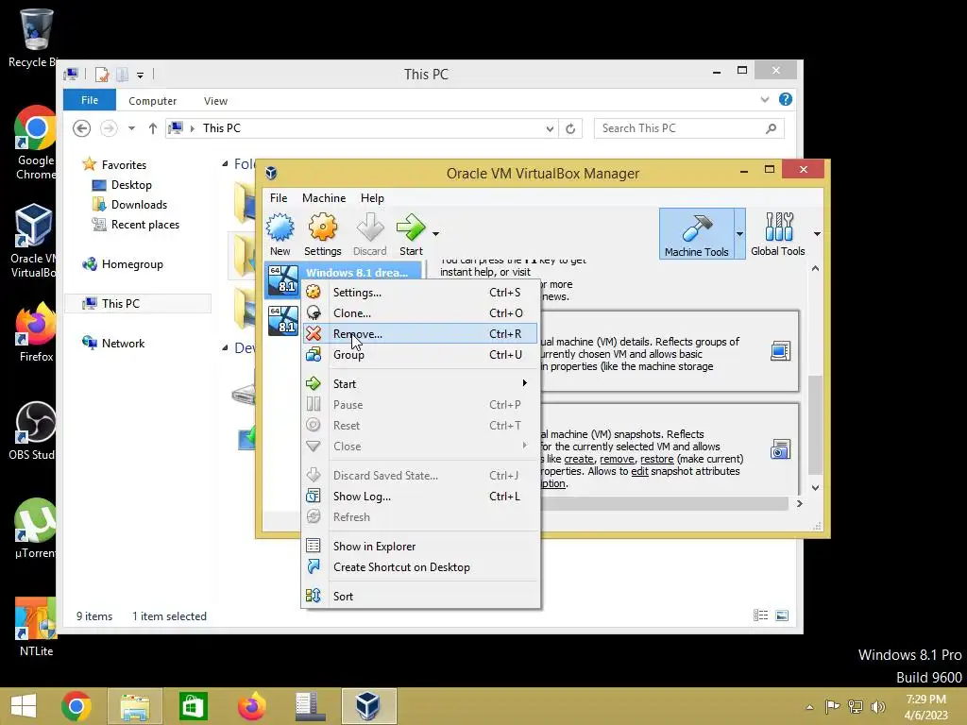The image size is (967, 725).
Task: Click the Clone sheep icon
Action: [314, 312]
